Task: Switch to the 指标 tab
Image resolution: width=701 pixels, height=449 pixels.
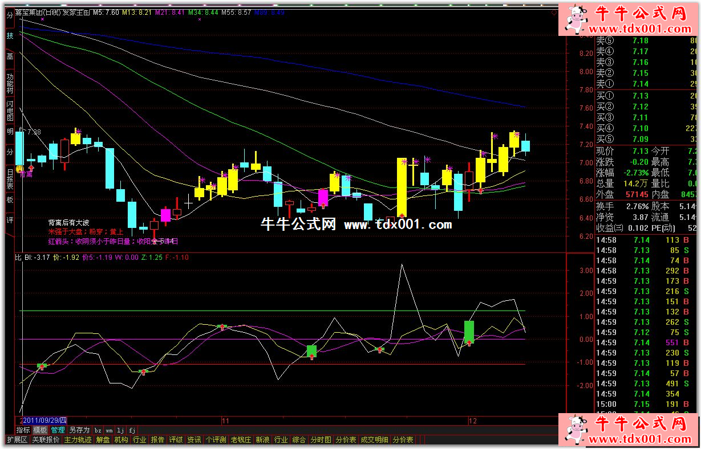Action: [x=23, y=430]
